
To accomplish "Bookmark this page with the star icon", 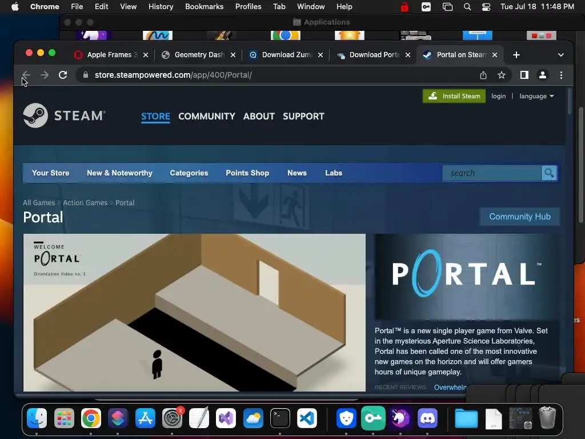I will coord(502,75).
